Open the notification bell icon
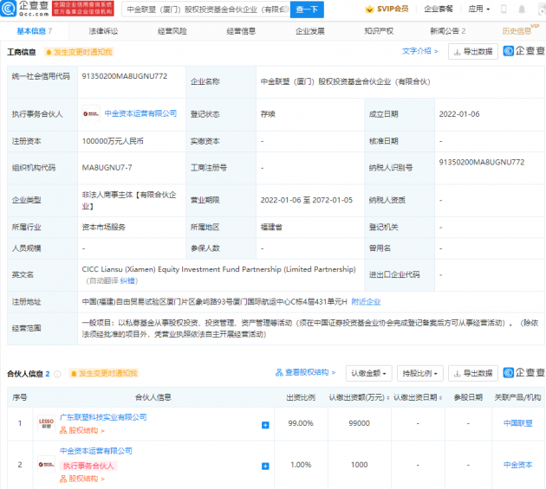546x489 pixels. point(522,10)
